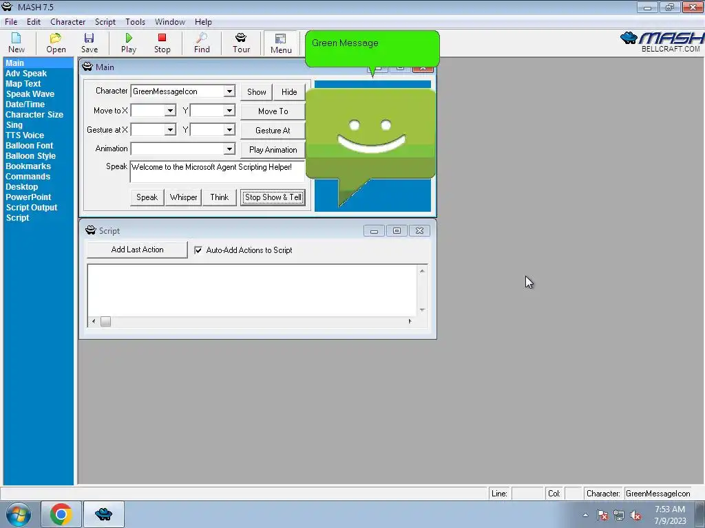Open the Move to X dropdown

point(170,111)
